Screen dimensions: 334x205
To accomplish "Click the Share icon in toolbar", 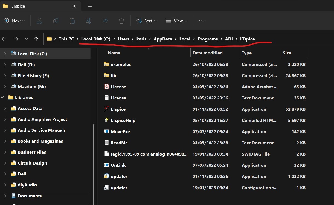I will (105, 21).
